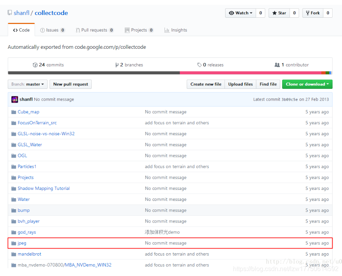
Task: Click folder icon beside Cube_map
Action: tap(14, 112)
